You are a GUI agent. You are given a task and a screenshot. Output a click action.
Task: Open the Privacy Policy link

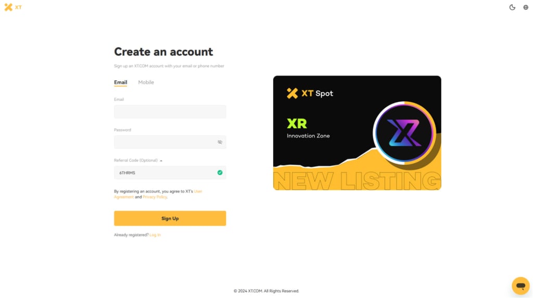[155, 197]
